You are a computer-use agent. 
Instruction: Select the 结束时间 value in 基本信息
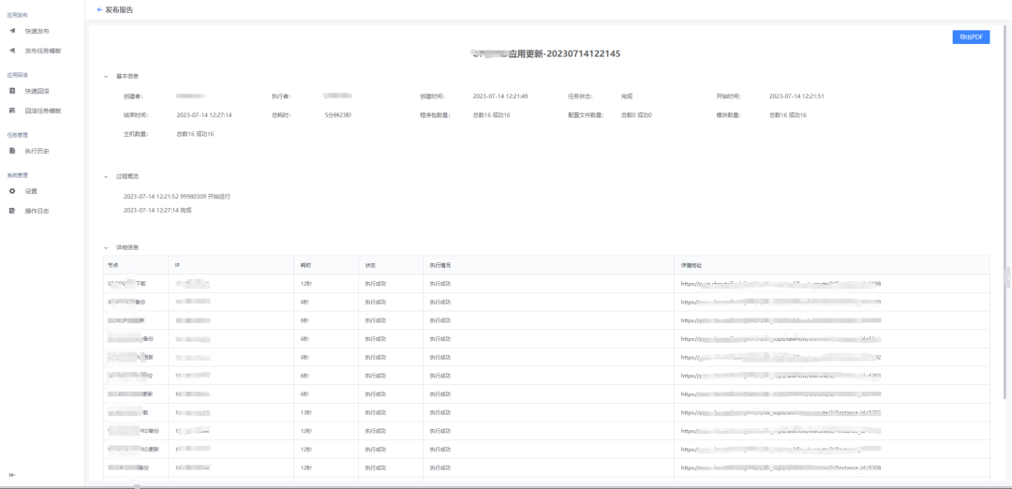[204, 115]
